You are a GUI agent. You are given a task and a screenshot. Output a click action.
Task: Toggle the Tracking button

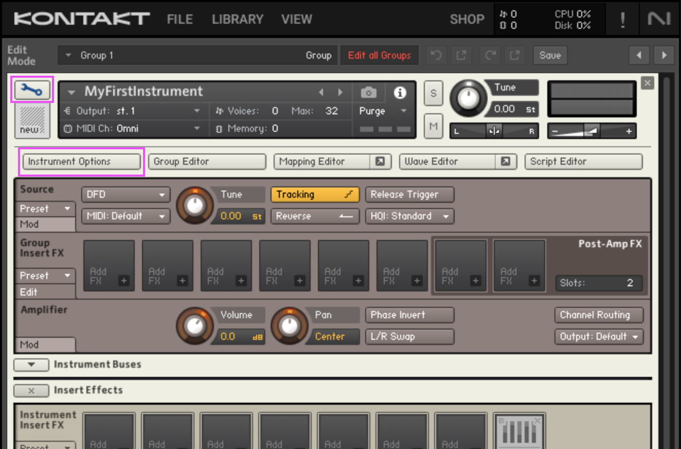point(315,195)
